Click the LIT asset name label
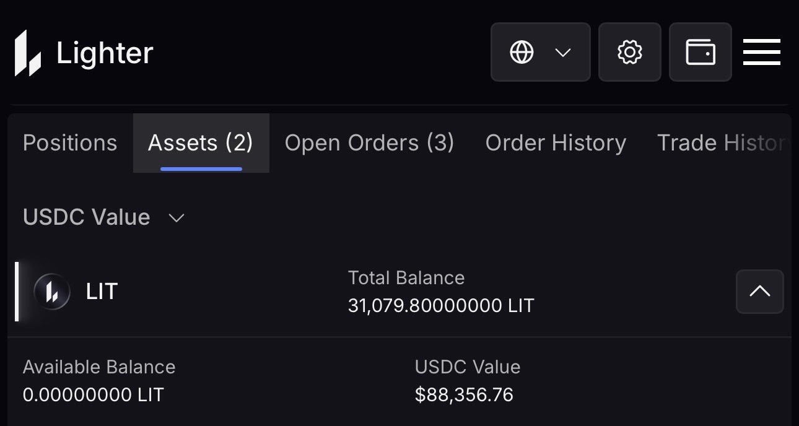799x426 pixels. (x=102, y=292)
